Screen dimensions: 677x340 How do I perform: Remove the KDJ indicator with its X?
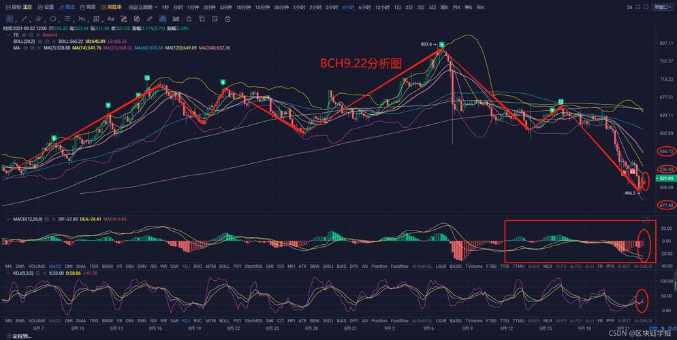pos(44,273)
